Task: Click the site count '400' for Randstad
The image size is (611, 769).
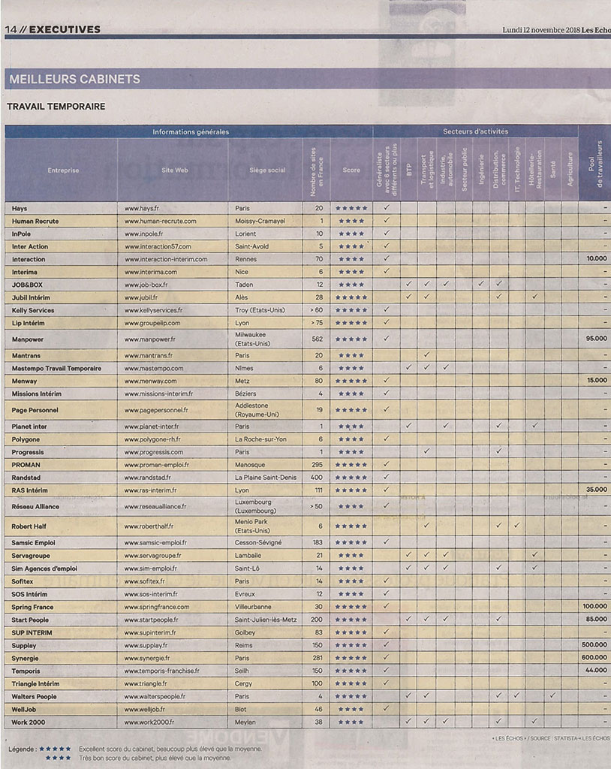Action: pyautogui.click(x=317, y=477)
